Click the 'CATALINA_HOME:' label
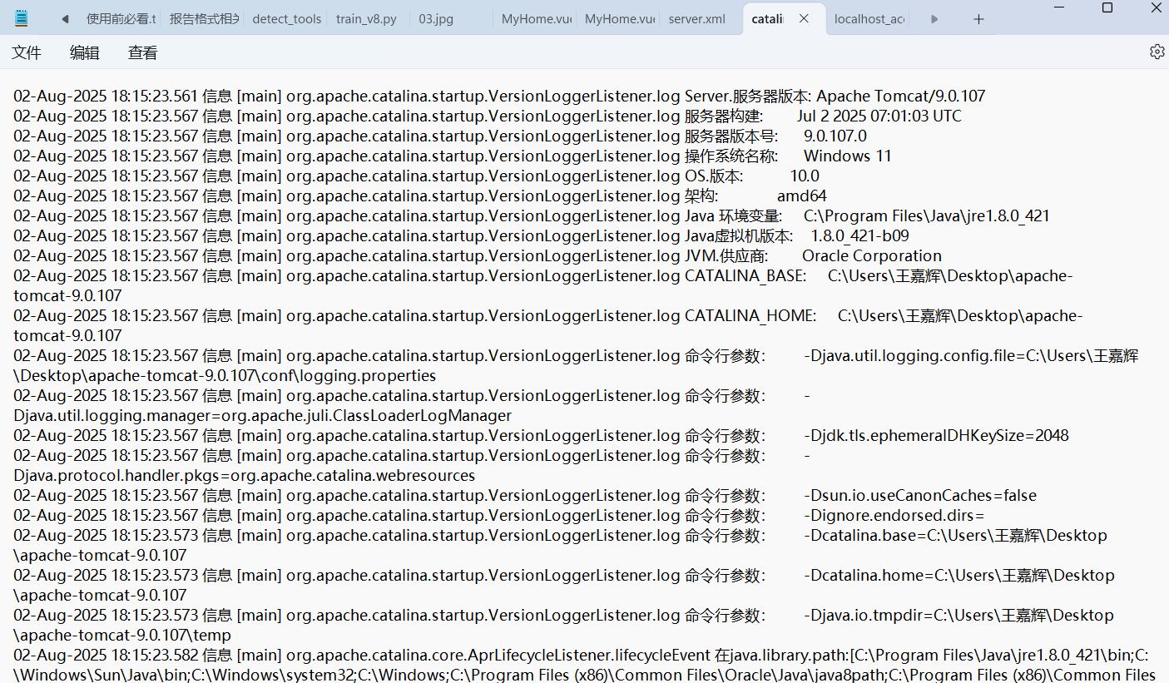The image size is (1169, 683). [750, 315]
